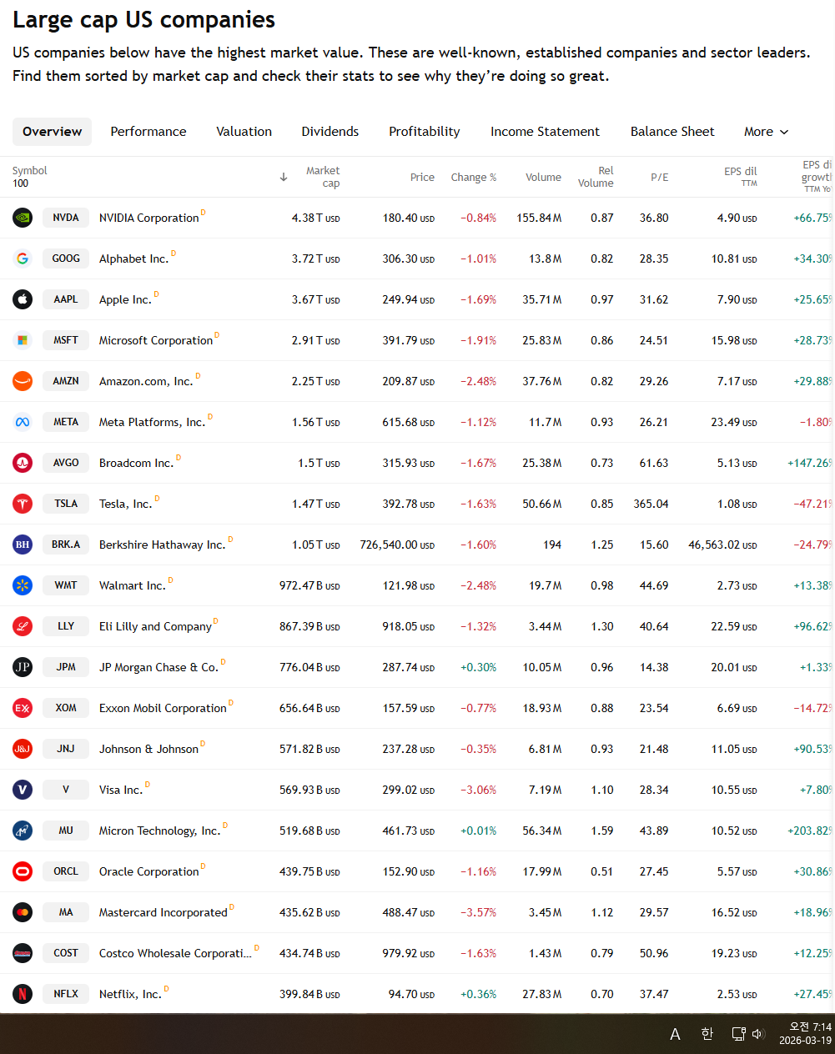Switch to the Performance tab
The width and height of the screenshot is (835, 1054).
(148, 132)
